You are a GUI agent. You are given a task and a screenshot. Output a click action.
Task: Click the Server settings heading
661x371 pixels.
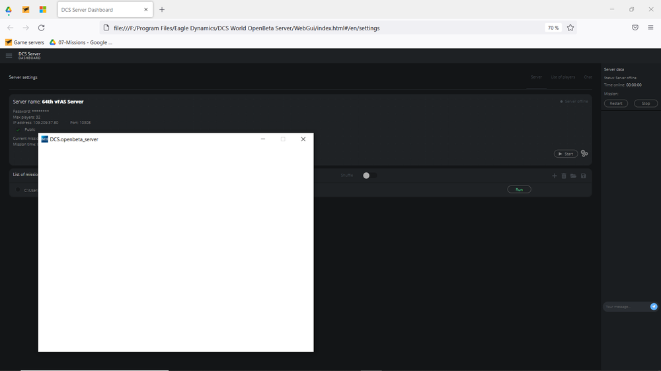click(x=23, y=77)
